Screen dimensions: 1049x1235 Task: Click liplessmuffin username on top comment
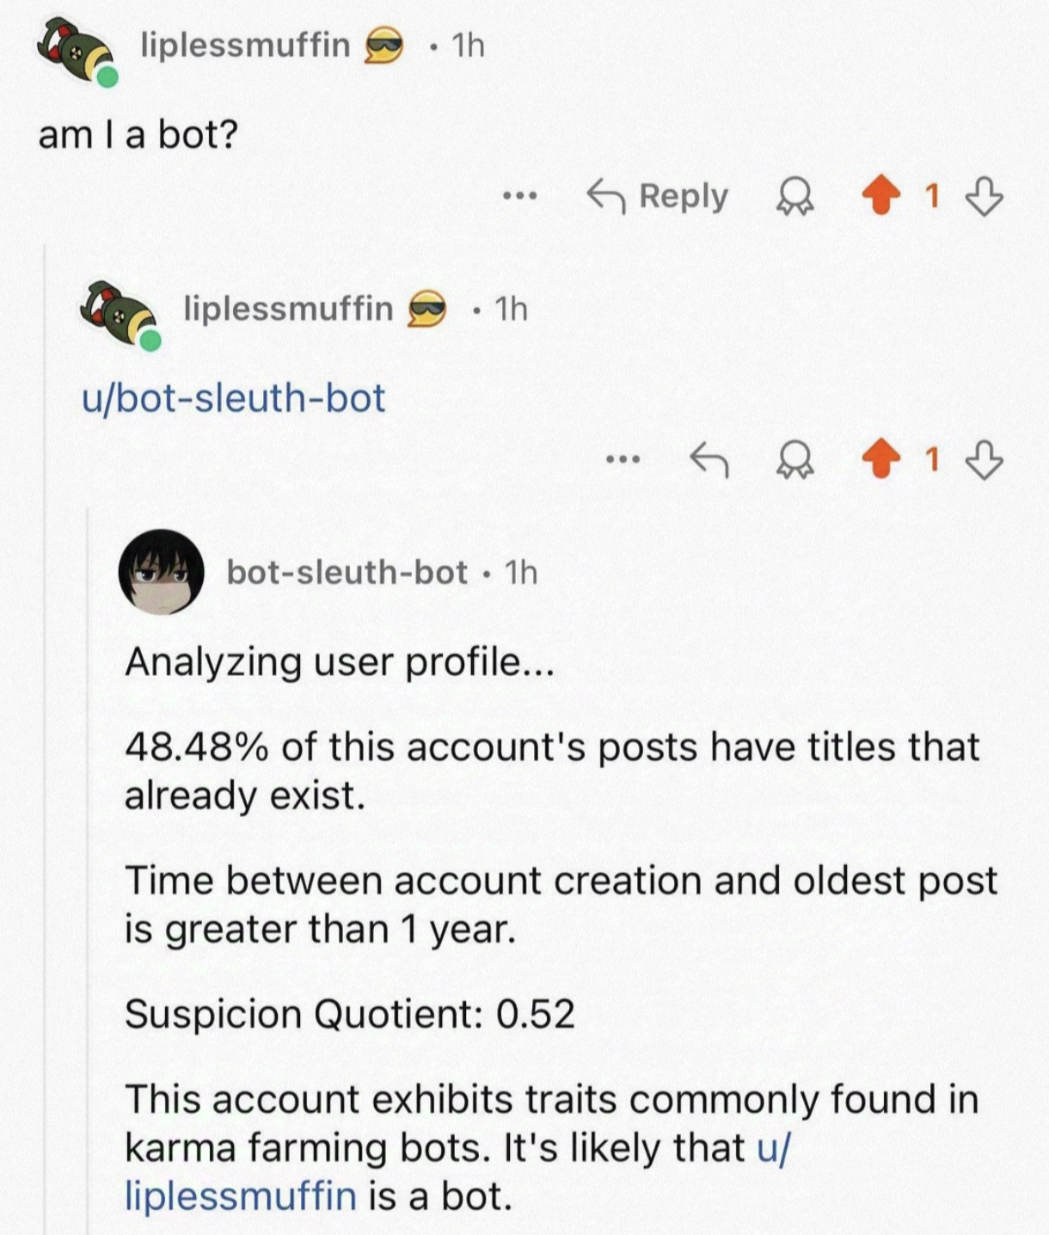click(x=245, y=45)
